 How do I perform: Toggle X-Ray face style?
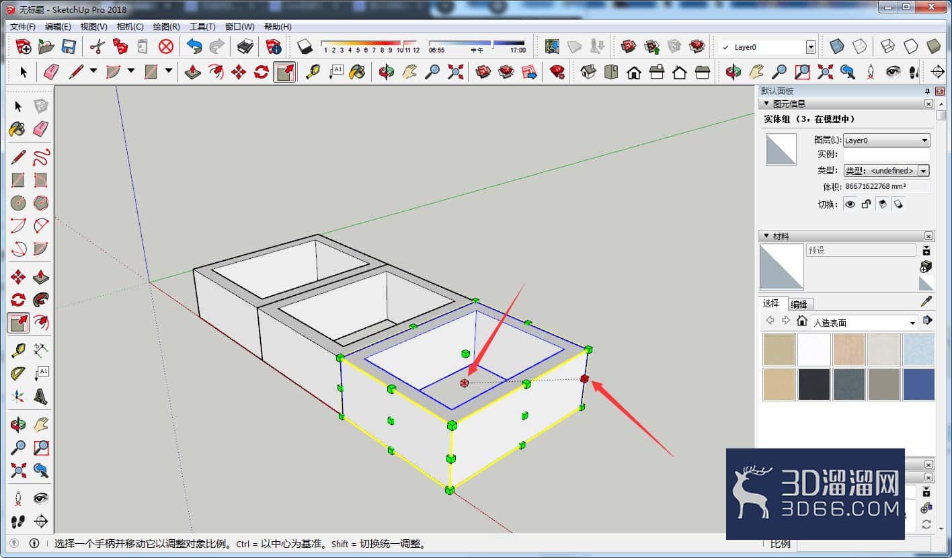click(x=837, y=46)
